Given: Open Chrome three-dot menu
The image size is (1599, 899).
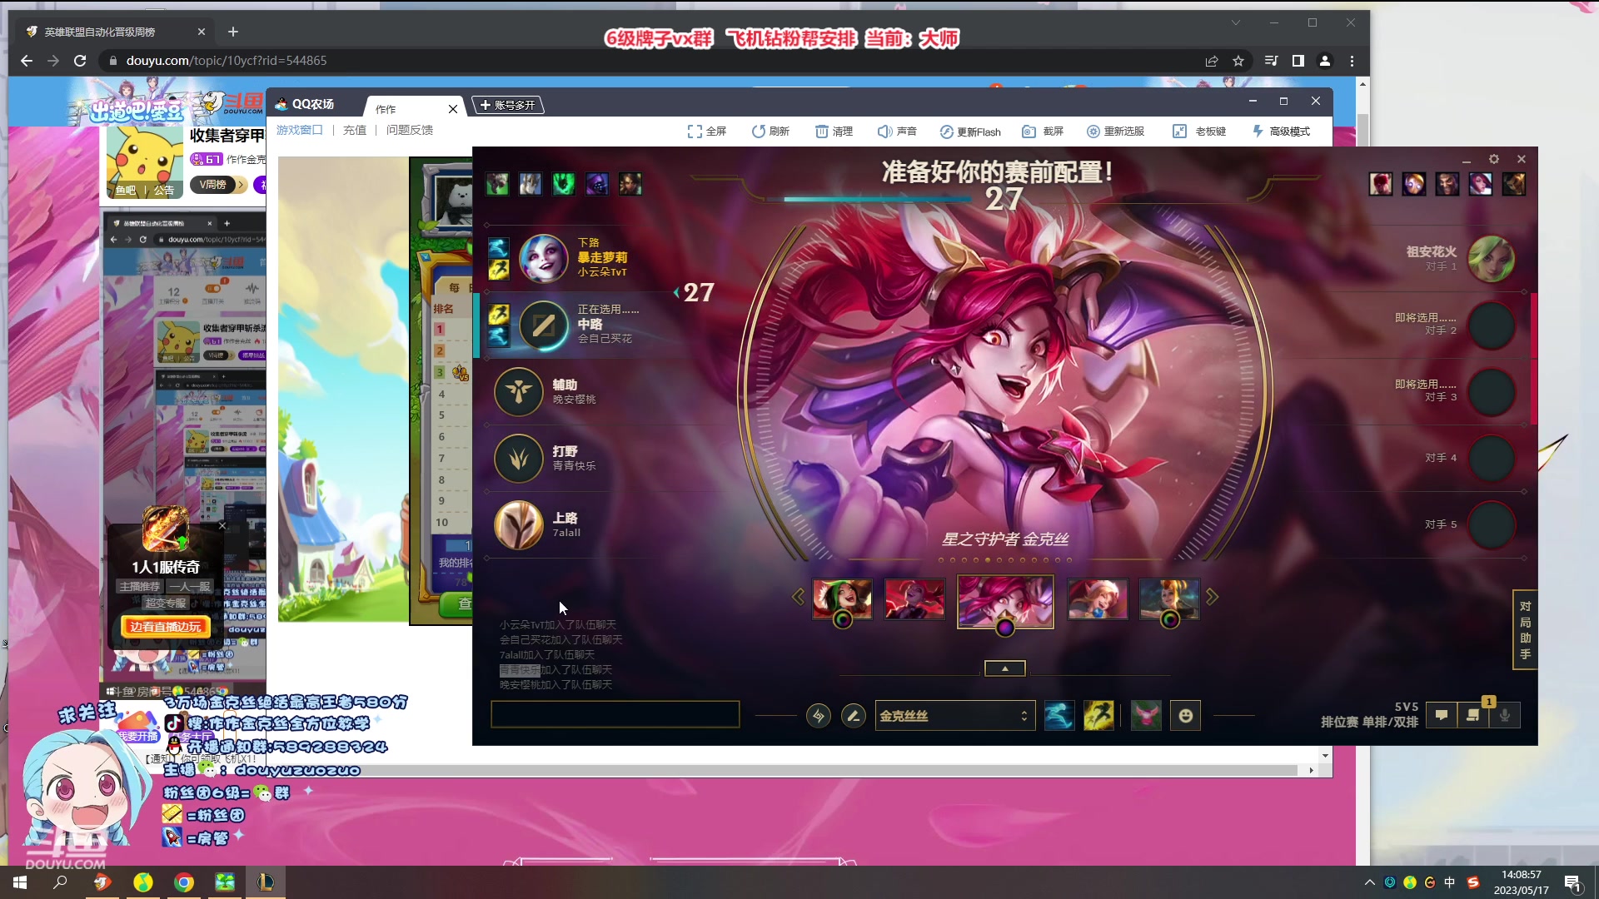Looking at the screenshot, I should (x=1352, y=61).
